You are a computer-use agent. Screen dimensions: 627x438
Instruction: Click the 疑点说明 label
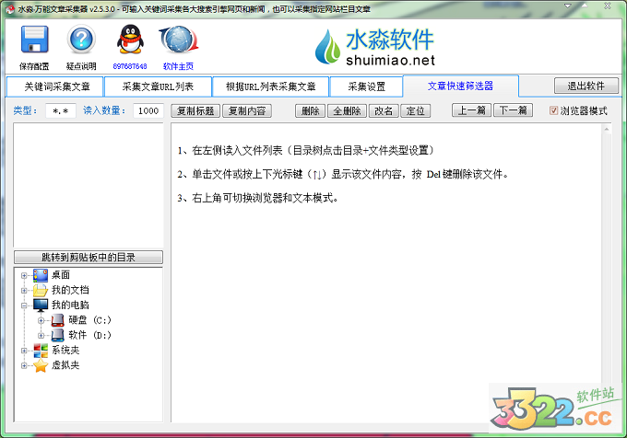tap(81, 66)
